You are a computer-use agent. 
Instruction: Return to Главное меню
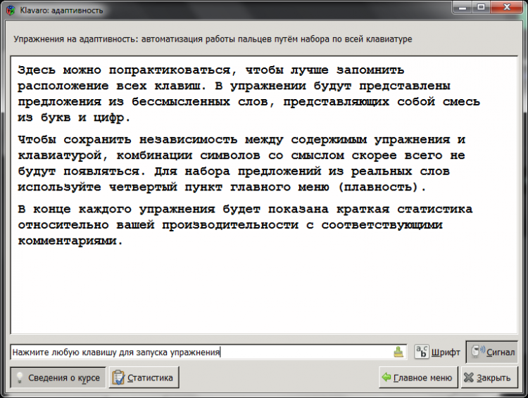point(418,378)
